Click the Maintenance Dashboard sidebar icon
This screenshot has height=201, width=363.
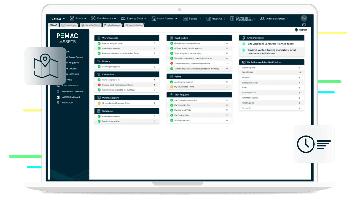58,92
